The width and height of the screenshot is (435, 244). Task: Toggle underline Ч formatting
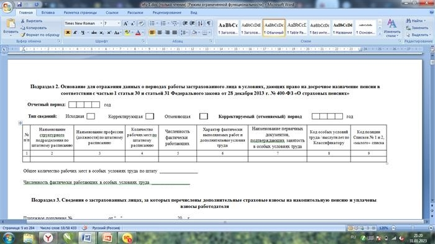(83, 33)
